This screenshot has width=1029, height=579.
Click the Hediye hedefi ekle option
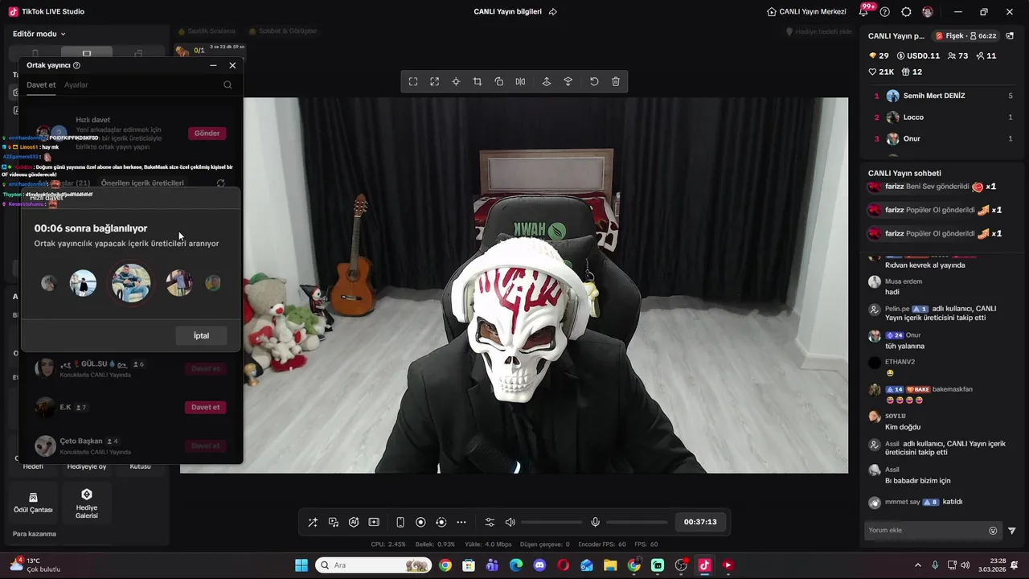(x=818, y=31)
